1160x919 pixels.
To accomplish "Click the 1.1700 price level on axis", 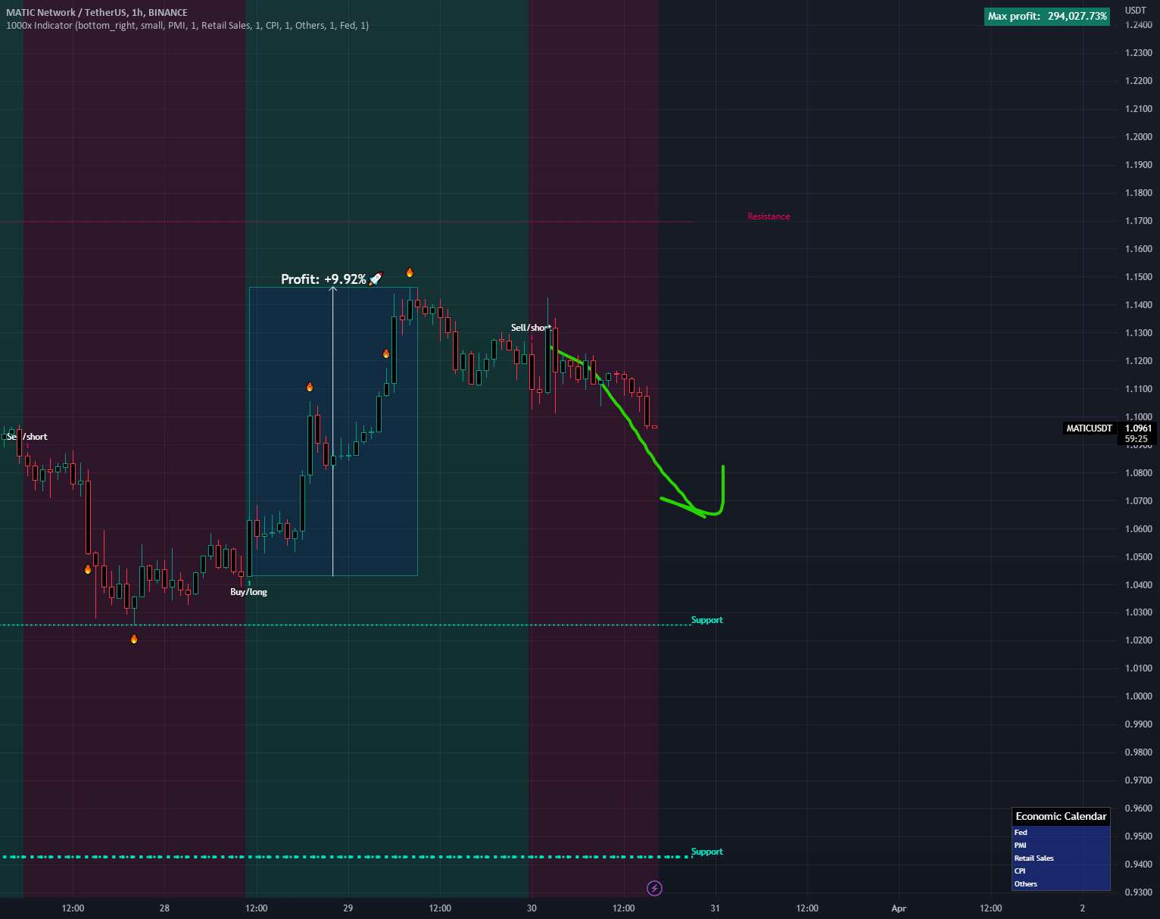I will click(1138, 221).
